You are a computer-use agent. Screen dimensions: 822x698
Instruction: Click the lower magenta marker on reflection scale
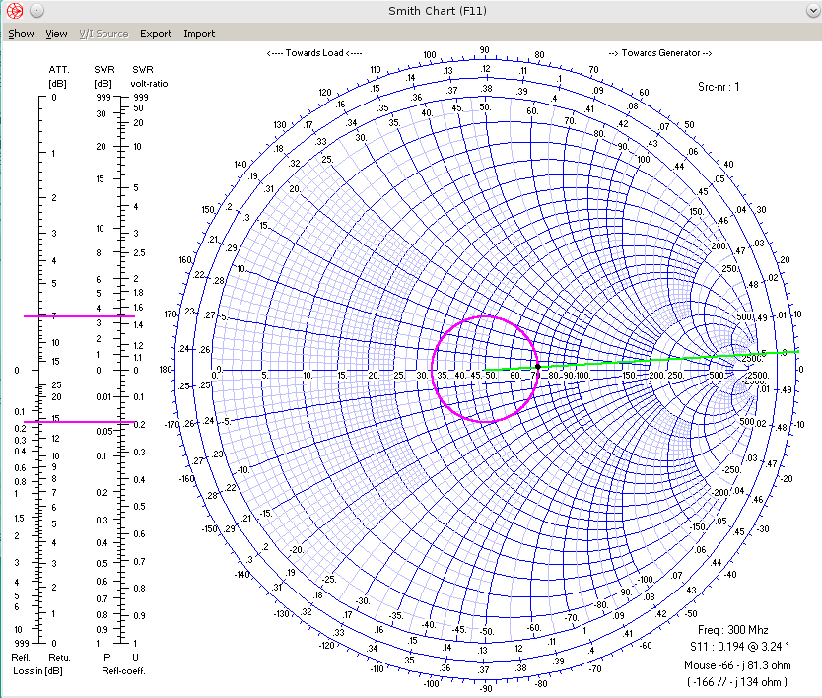click(79, 422)
